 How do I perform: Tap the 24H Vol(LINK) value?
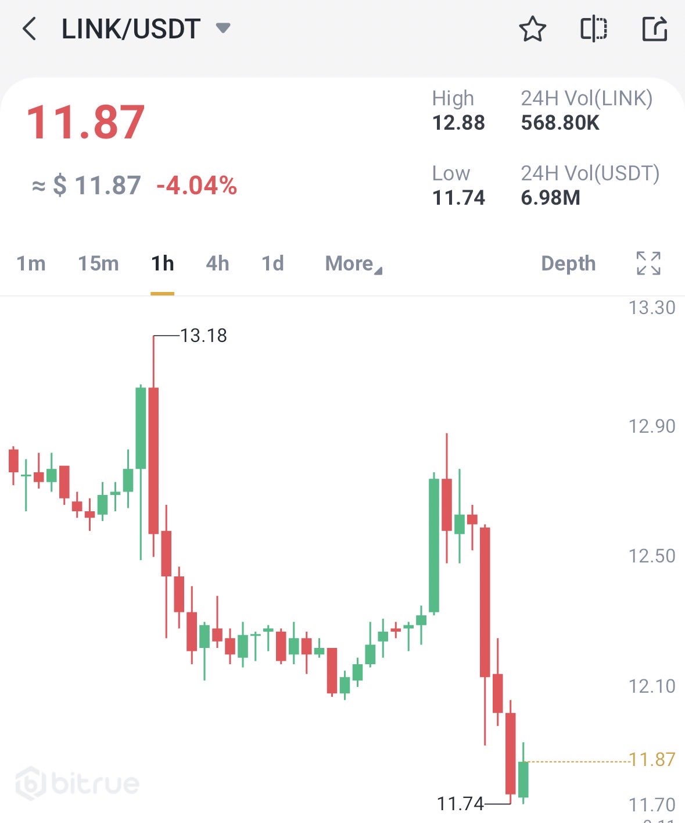[560, 123]
